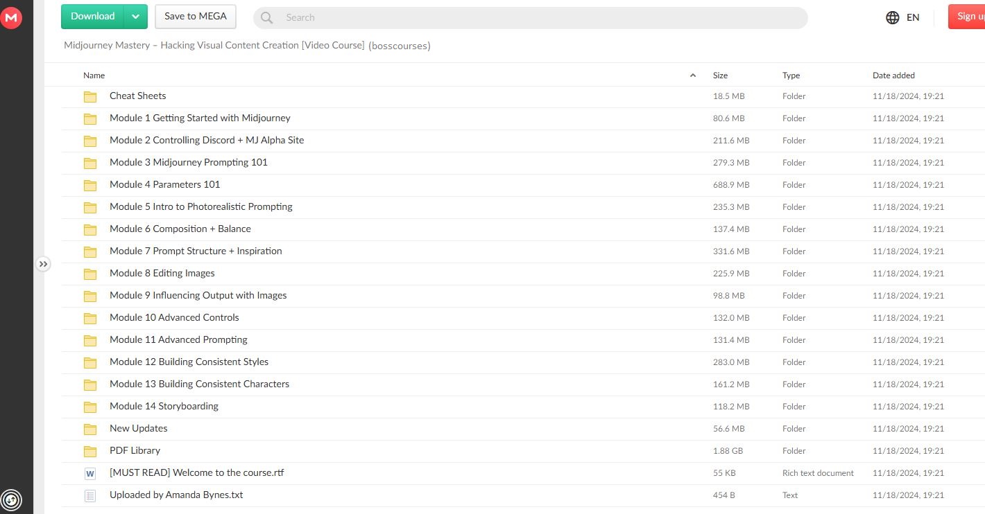Click the Uploaded by Amanda Bynes.txt file icon
Screen dimensions: 985x514
[90, 495]
